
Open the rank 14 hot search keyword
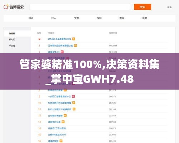click(57, 128)
